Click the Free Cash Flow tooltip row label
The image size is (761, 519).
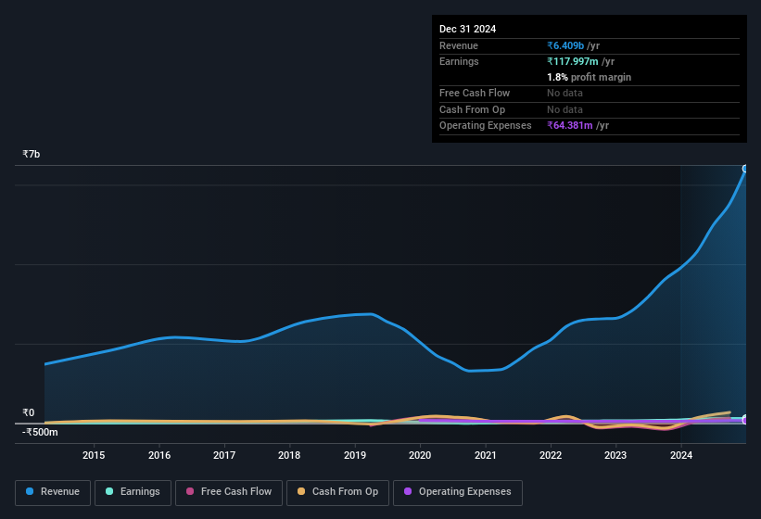(475, 93)
